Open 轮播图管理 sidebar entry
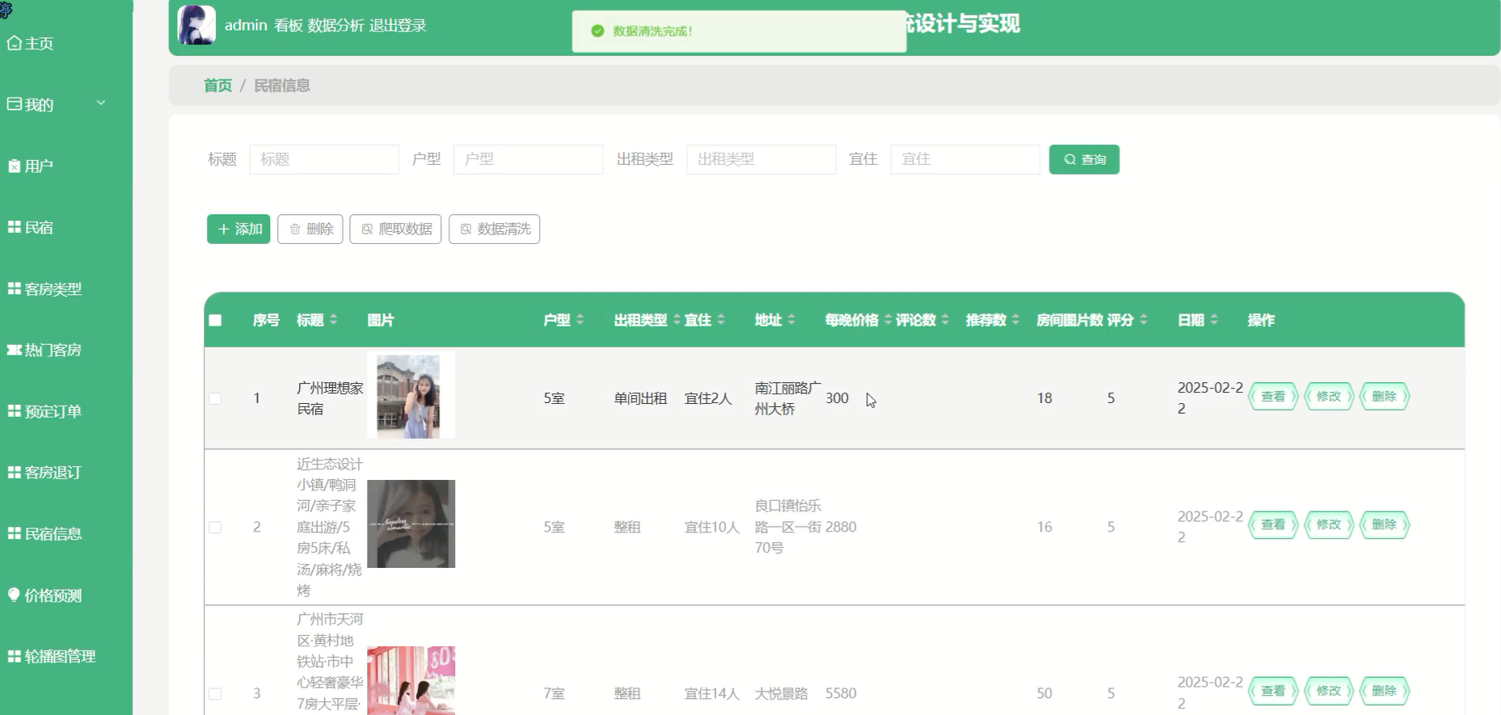The height and width of the screenshot is (715, 1501). 52,657
